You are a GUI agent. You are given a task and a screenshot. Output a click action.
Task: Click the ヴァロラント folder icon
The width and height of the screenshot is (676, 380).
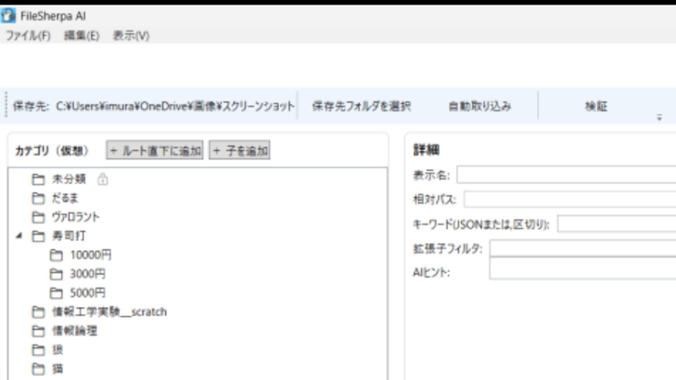[x=38, y=217]
